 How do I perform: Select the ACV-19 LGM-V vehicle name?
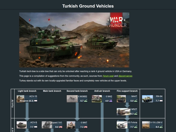coord(155,123)
